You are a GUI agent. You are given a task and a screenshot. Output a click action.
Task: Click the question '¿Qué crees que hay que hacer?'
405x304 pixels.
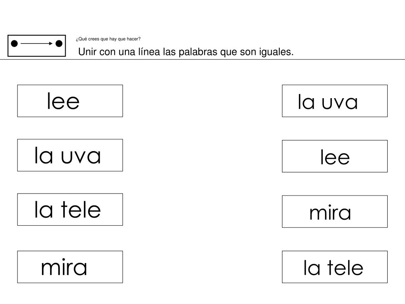coord(108,39)
